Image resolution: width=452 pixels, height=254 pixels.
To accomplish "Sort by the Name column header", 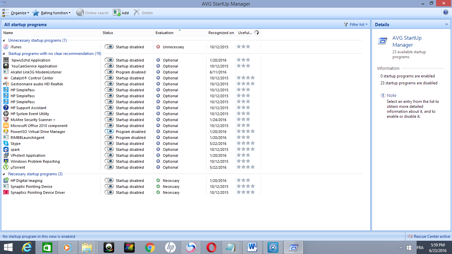I will pyautogui.click(x=51, y=33).
